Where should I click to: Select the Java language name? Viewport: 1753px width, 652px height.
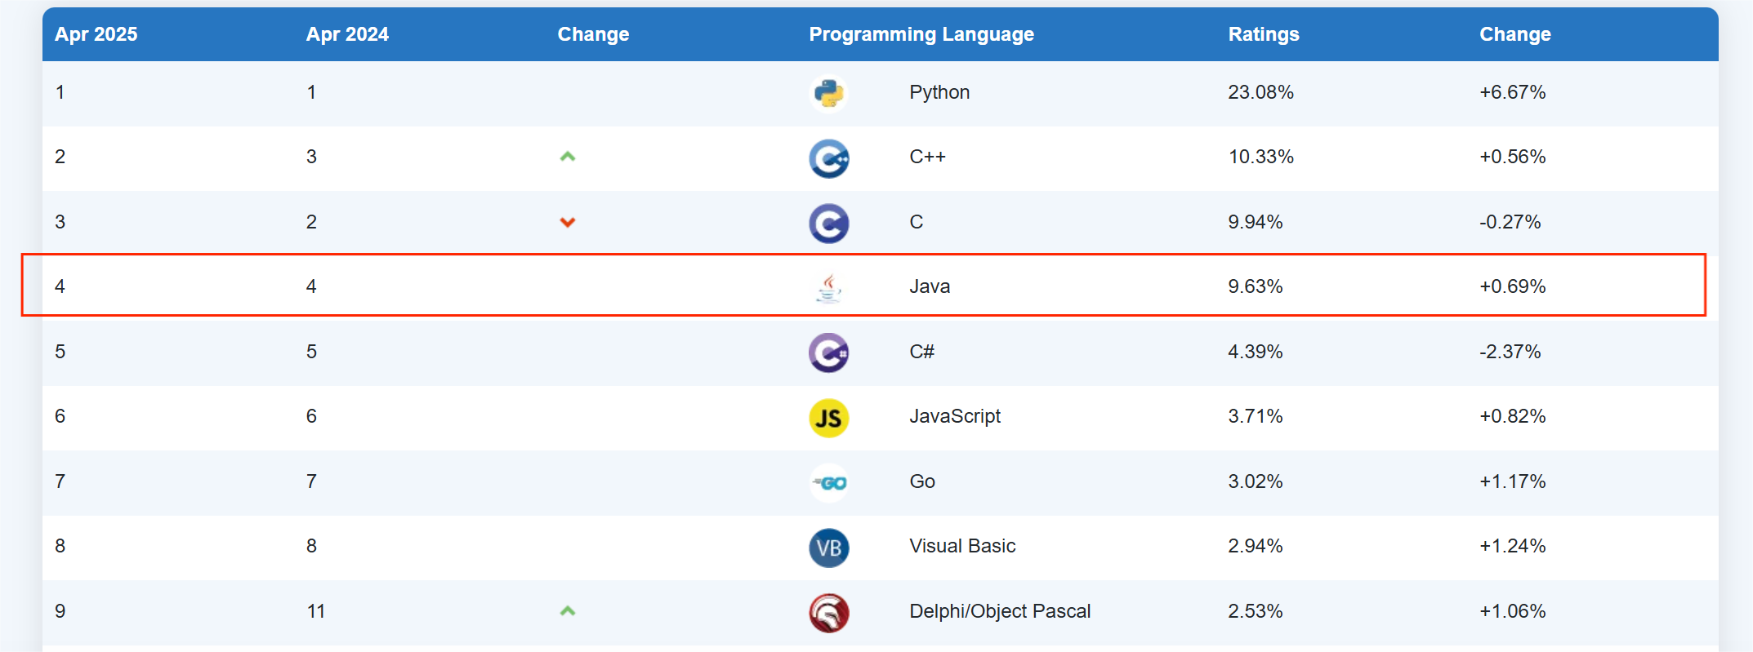point(930,286)
